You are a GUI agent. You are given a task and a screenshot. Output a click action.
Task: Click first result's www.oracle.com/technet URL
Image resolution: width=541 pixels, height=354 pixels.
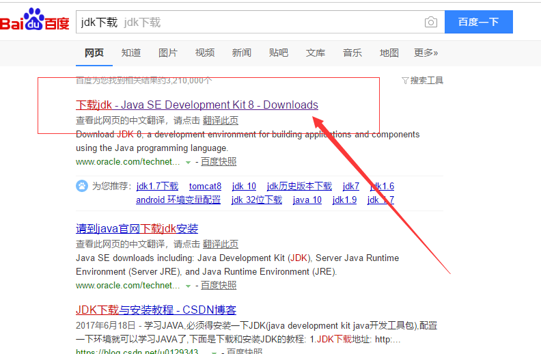(128, 161)
